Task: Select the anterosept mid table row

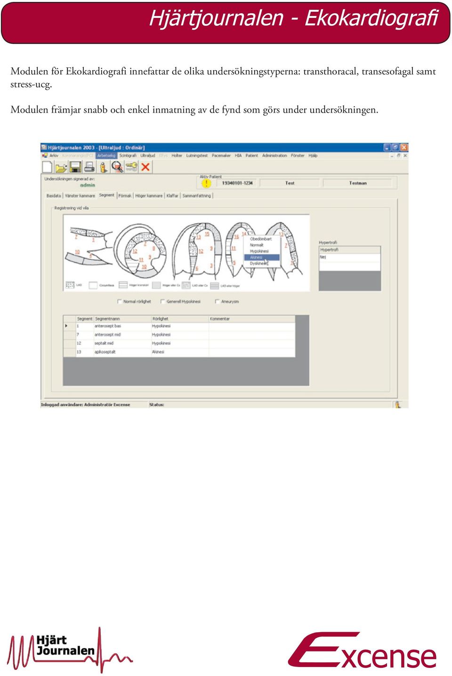Action: (x=179, y=335)
